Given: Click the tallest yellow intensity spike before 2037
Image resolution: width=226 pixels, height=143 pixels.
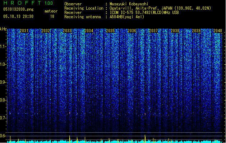Looking at the screenshot, I should click(x=145, y=139).
